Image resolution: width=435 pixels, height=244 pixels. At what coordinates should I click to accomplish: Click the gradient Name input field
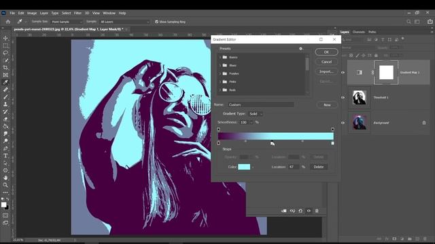click(261, 104)
